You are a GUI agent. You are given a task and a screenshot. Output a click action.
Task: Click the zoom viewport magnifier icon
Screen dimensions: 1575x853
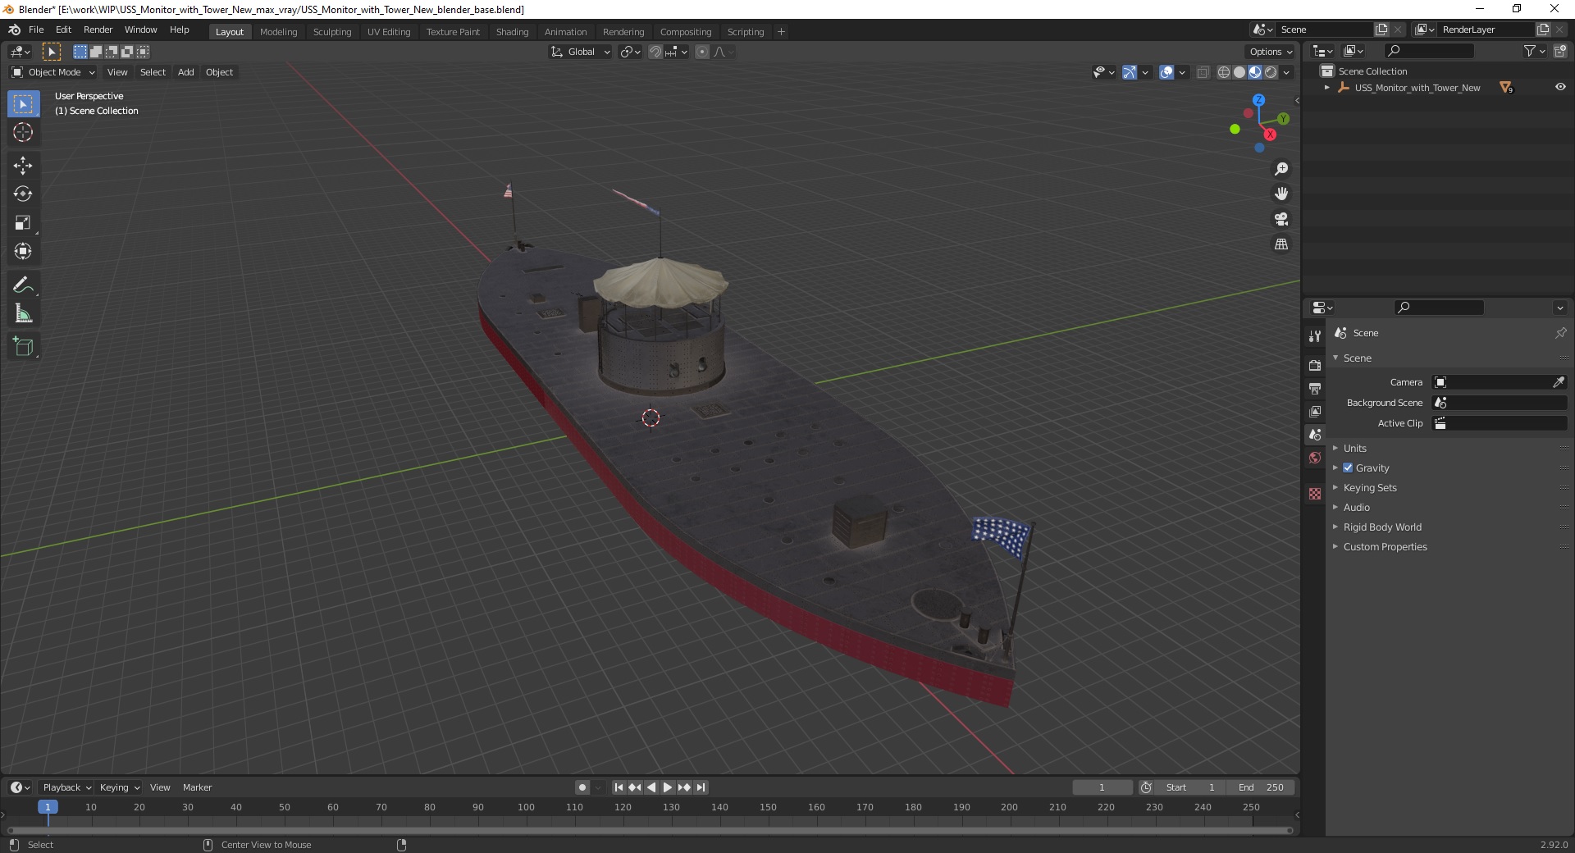1281,169
